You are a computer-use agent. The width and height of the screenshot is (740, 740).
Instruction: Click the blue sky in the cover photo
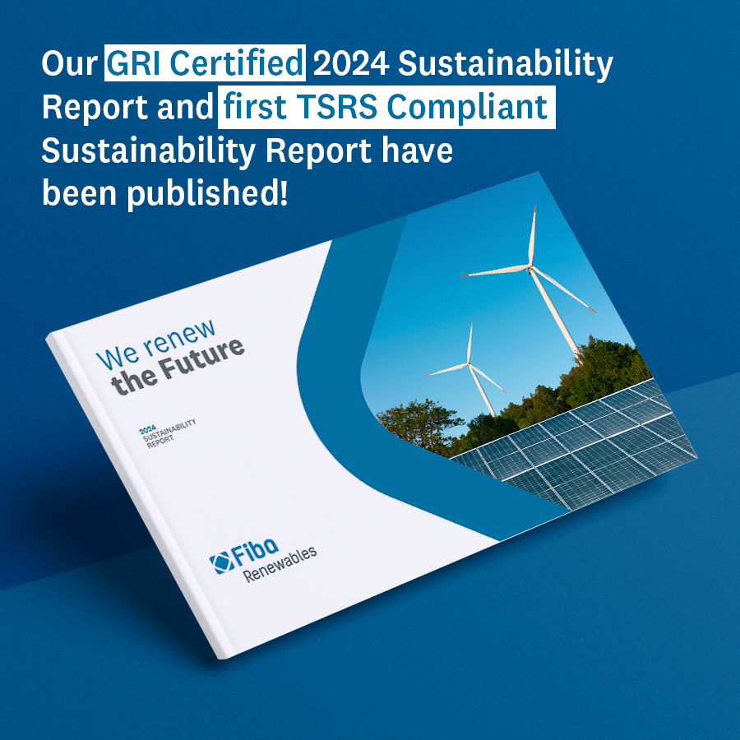click(460, 271)
